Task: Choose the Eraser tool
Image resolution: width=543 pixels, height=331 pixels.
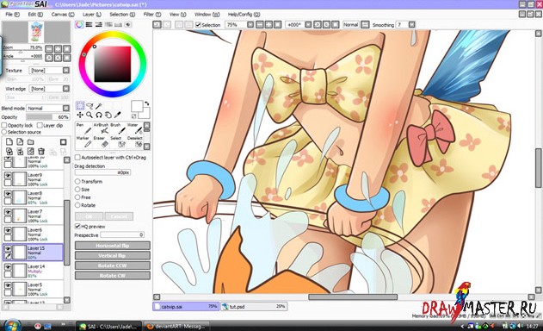Action: (x=101, y=141)
